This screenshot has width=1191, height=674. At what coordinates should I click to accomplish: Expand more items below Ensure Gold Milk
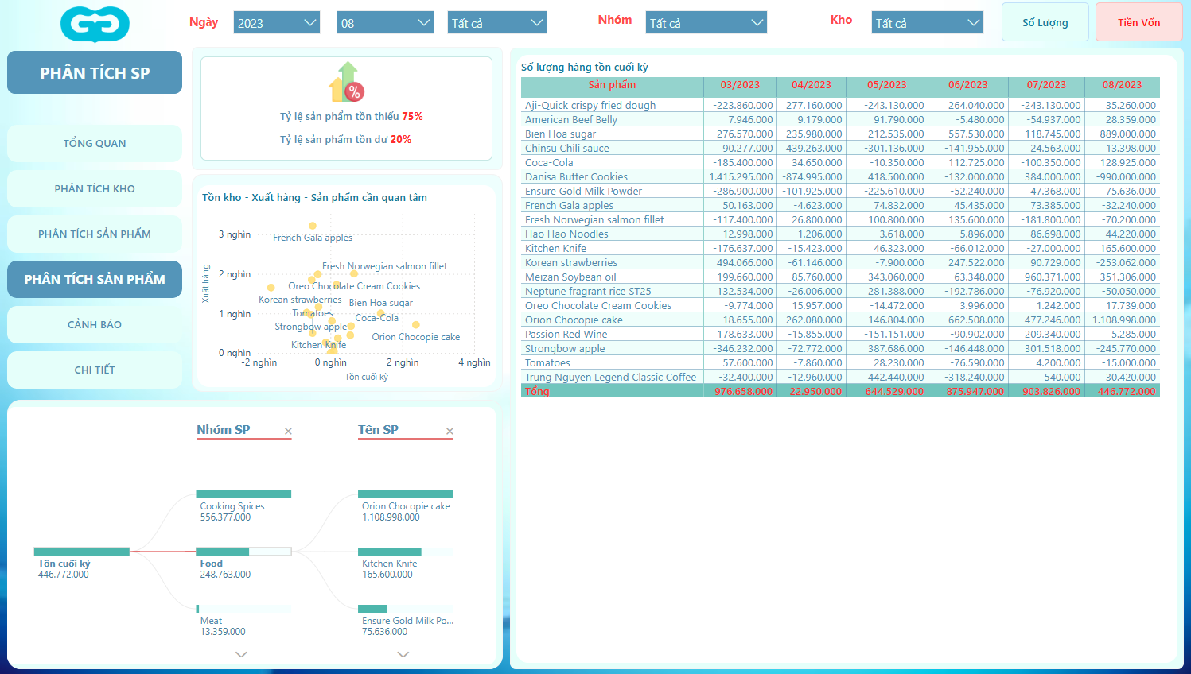[x=403, y=654]
